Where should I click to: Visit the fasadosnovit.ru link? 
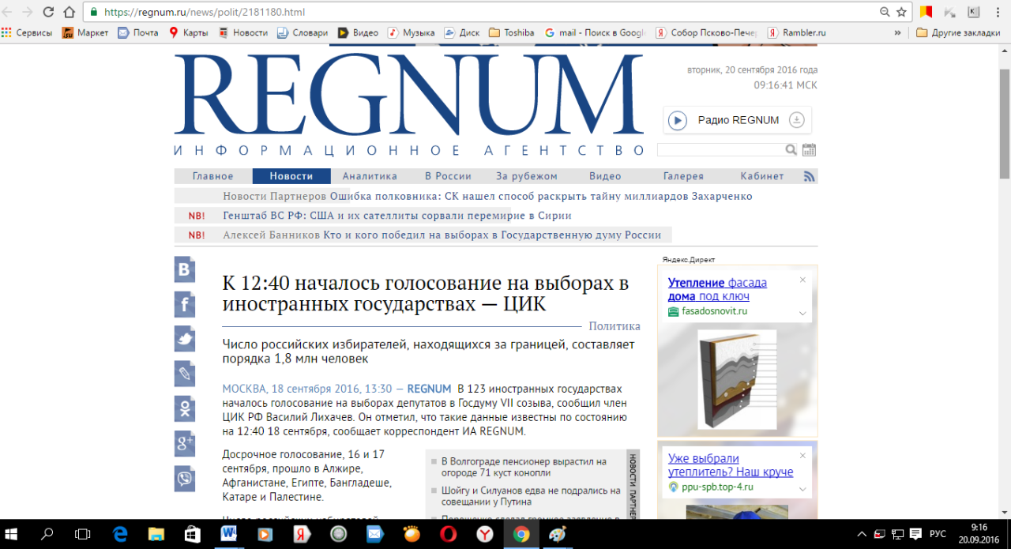(x=714, y=311)
